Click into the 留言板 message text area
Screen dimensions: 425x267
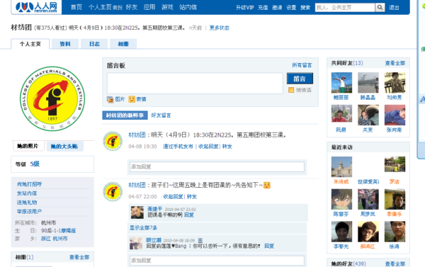click(195, 84)
